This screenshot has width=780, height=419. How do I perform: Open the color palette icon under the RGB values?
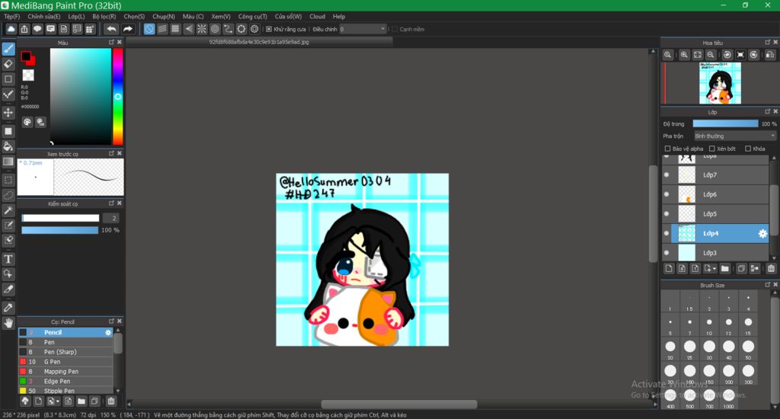[27, 122]
